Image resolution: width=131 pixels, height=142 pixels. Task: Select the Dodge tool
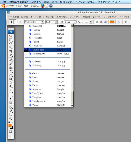pyautogui.click(x=11, y=86)
